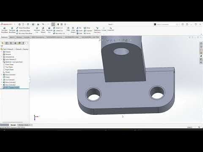Switch to the Evaluate tab
Screen dimensions: 203x152
point(27,37)
